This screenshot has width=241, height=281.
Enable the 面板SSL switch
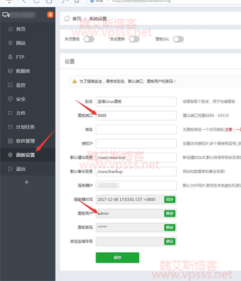click(x=178, y=39)
